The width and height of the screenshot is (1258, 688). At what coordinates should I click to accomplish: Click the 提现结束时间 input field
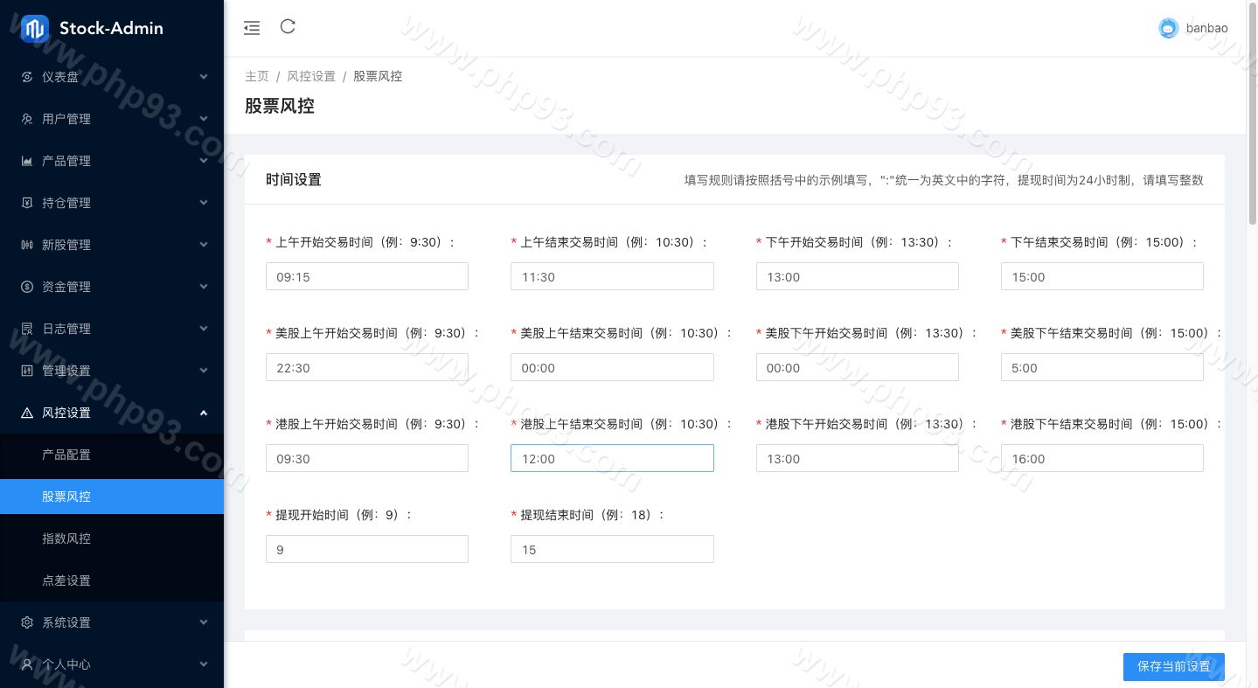[x=612, y=549]
